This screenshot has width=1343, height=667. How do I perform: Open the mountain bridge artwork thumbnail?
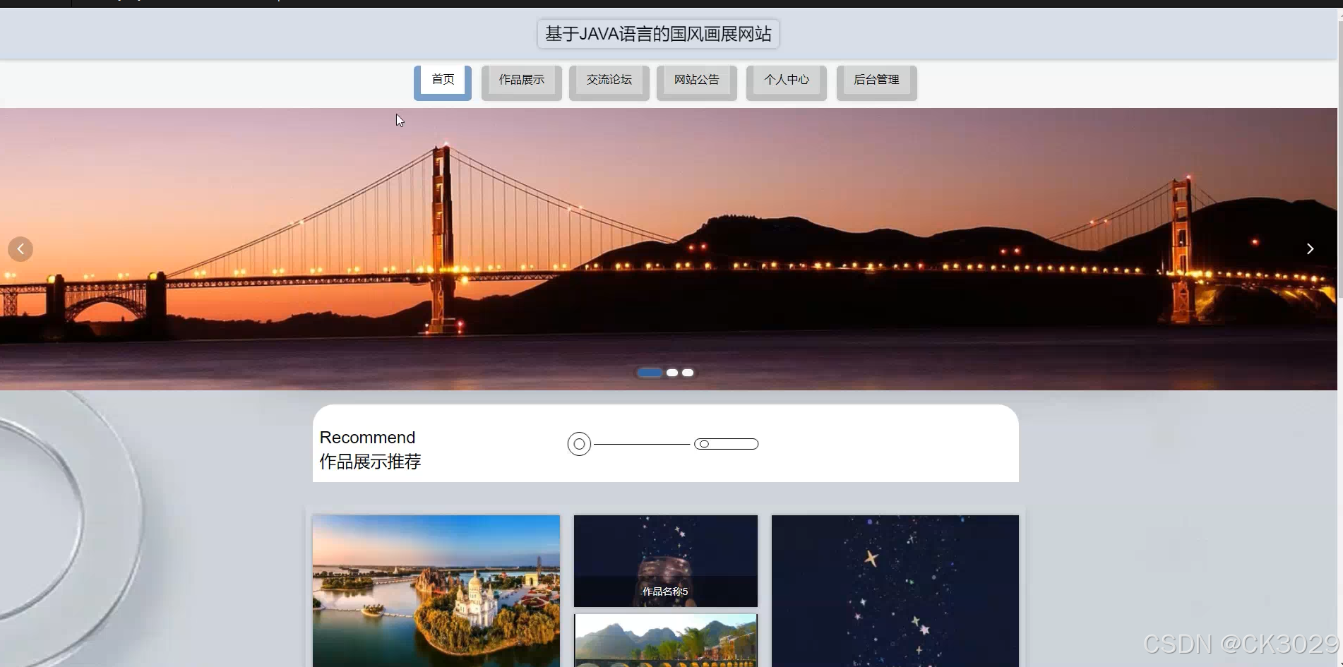[x=666, y=640]
